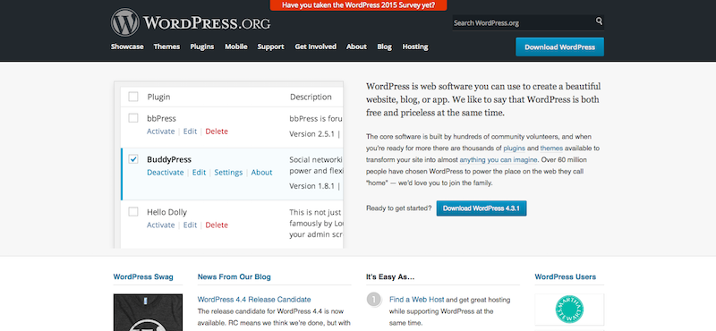Click Activate under bbPress
This screenshot has height=331, width=716.
161,132
